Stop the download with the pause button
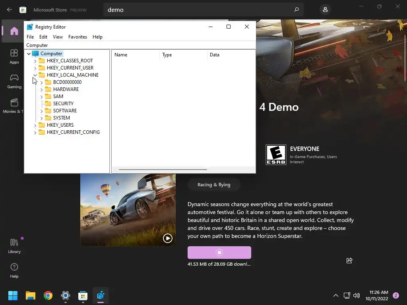 tap(219, 252)
